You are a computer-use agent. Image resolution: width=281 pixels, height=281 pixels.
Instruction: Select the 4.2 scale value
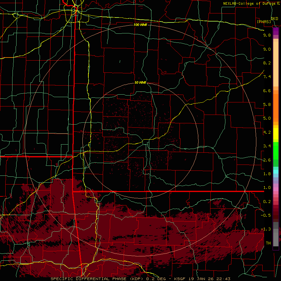(x=267, y=132)
